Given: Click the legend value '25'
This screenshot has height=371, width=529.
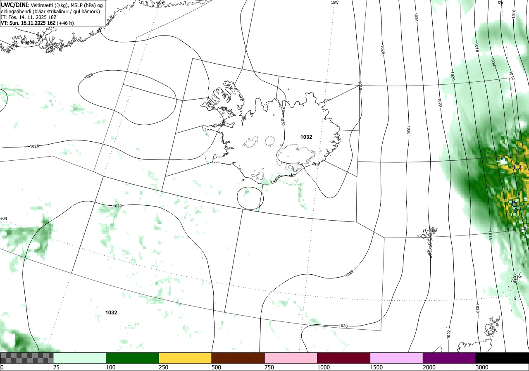Looking at the screenshot, I should coord(57,367).
